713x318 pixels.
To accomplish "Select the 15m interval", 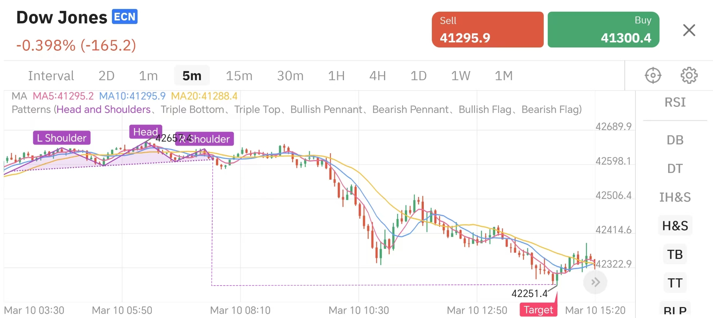I will pyautogui.click(x=239, y=76).
